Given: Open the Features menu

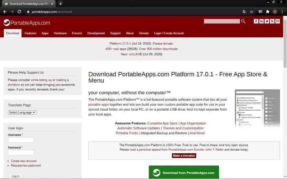Looking at the screenshot, I should pyautogui.click(x=30, y=33).
